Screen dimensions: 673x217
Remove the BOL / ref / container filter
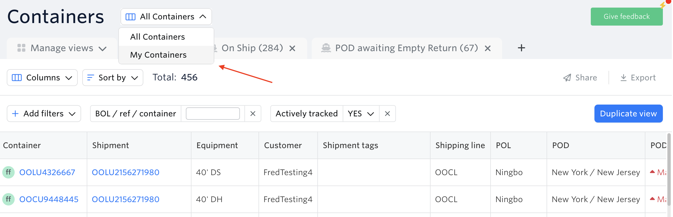click(253, 114)
